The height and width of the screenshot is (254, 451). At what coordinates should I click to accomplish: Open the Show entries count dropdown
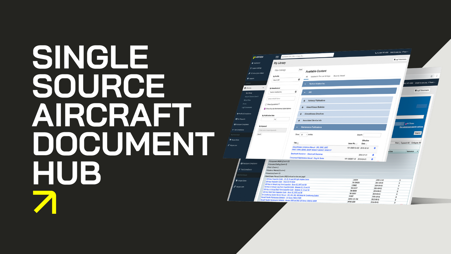pos(304,134)
